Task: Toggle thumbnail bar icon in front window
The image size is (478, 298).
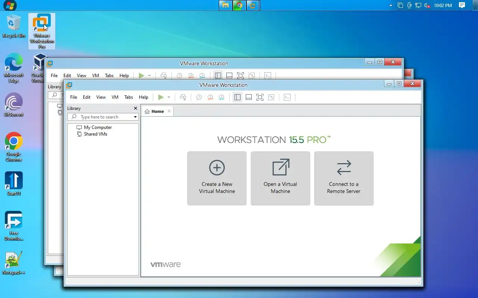Action: pyautogui.click(x=249, y=97)
